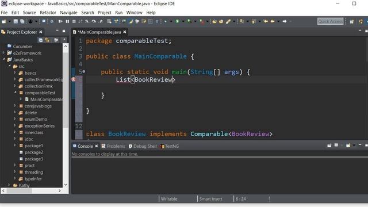This screenshot has width=368, height=207.
Task: Click the Forward navigation arrow icon
Action: pyautogui.click(x=285, y=21)
